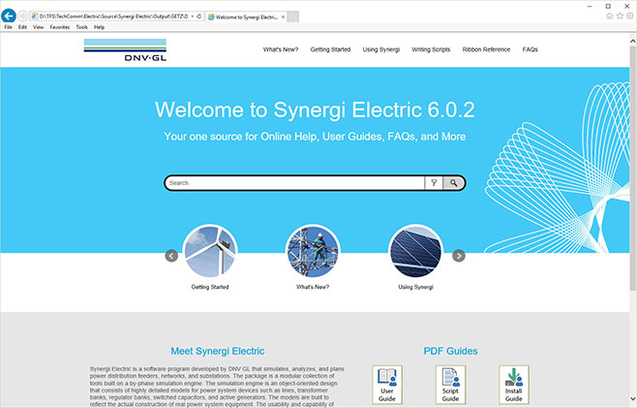
Task: Click the address bar path field
Action: (x=113, y=16)
